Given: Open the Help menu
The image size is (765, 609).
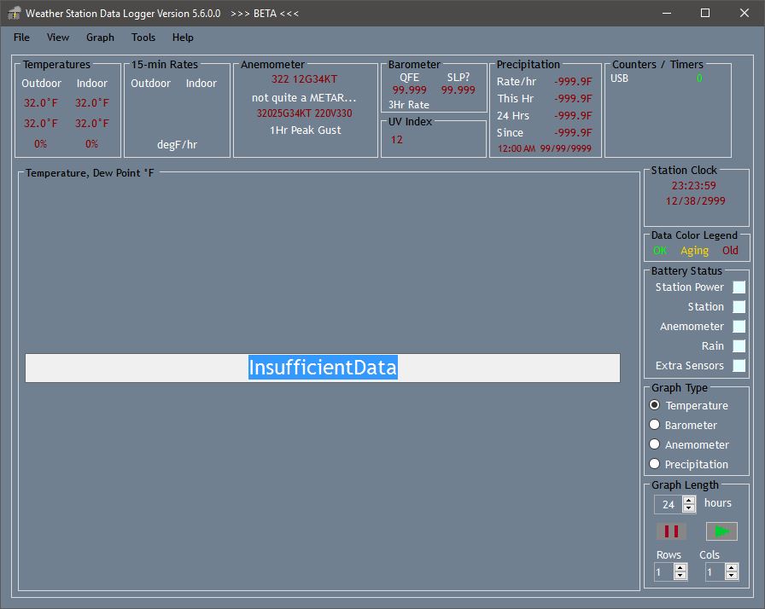Looking at the screenshot, I should tap(182, 38).
